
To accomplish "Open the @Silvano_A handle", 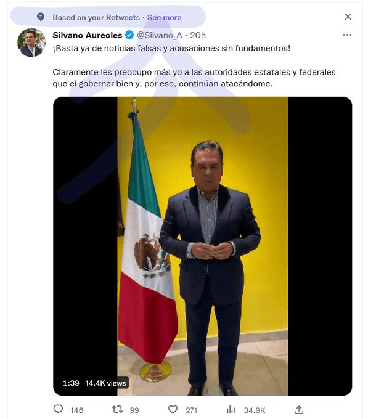I will [x=160, y=35].
